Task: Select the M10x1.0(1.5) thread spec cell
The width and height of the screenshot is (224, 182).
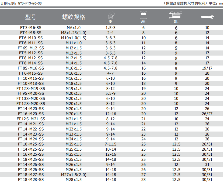Action: coord(73,38)
